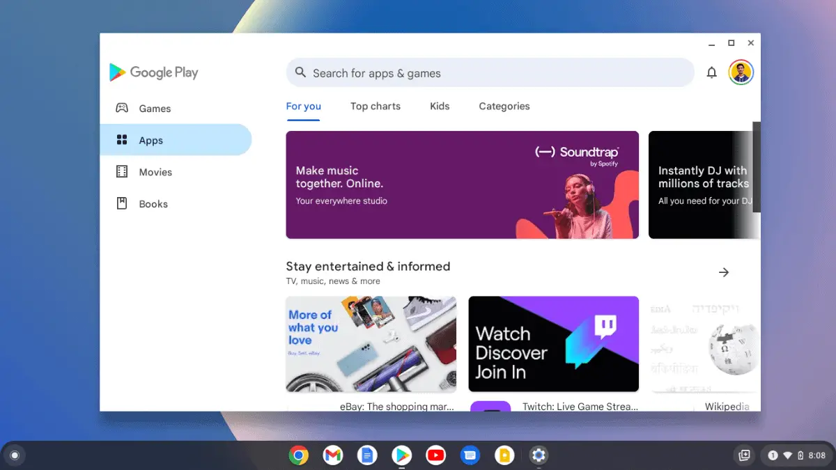Open Messages from the shelf
The image size is (836, 470).
470,455
